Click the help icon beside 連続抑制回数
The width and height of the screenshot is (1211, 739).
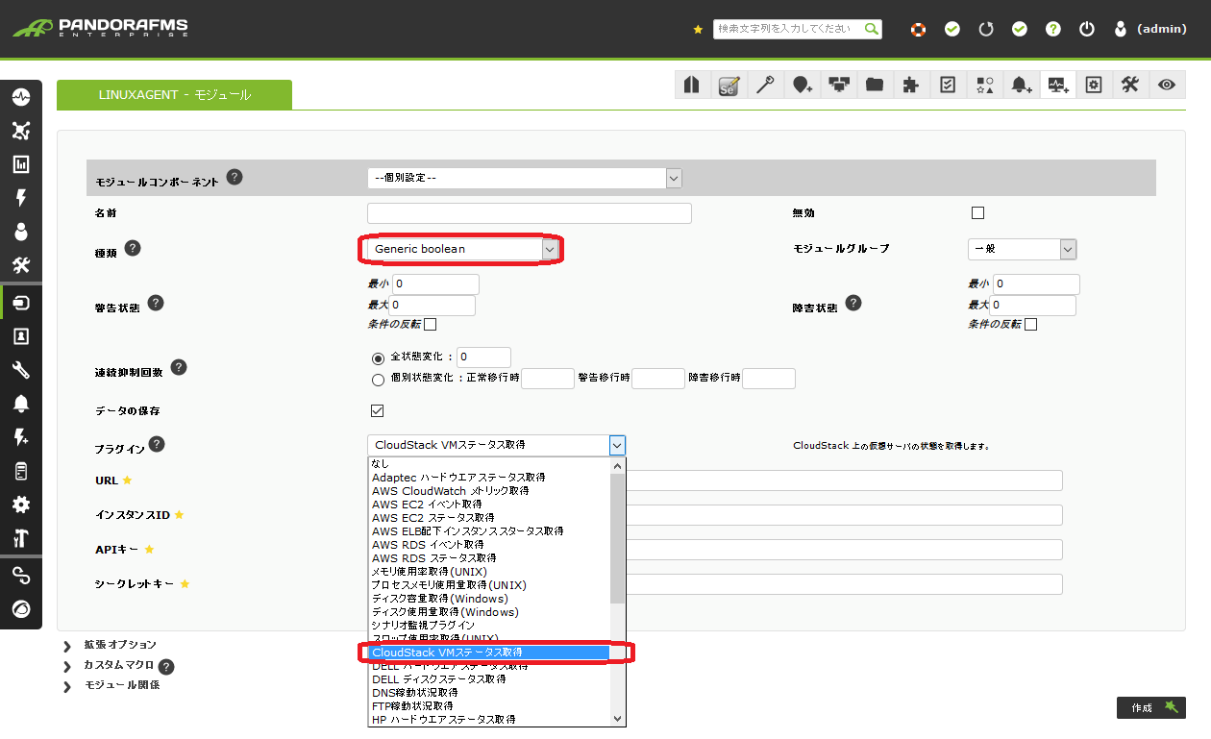(179, 367)
